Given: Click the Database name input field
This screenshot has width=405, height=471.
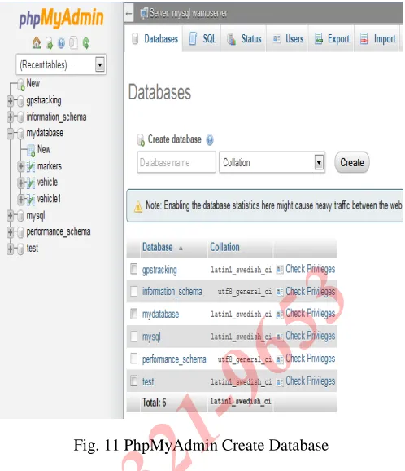Looking at the screenshot, I should [176, 162].
